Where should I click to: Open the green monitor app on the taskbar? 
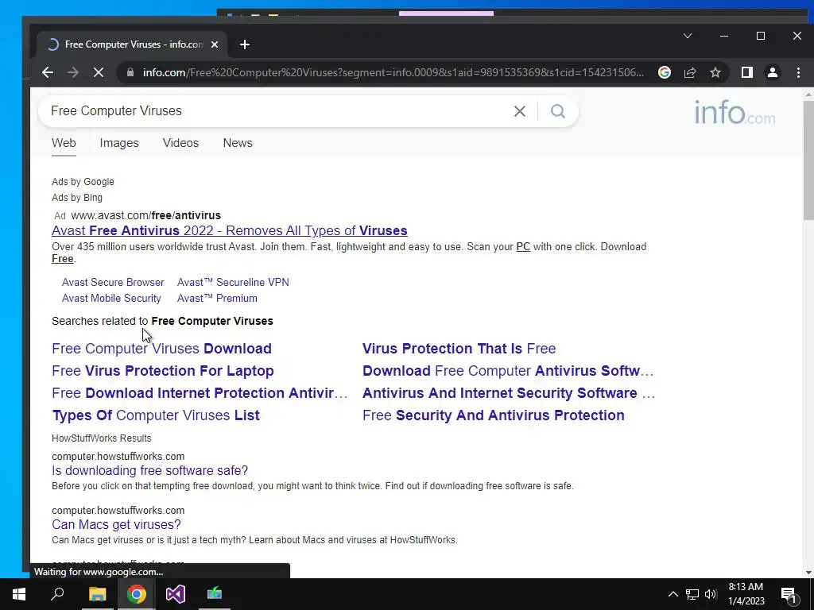(215, 594)
